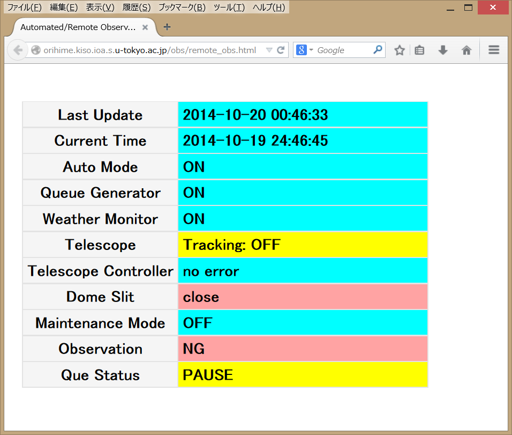Close the Automated/Remote Observ tab
Viewport: 512px width, 435px height.
[x=145, y=27]
